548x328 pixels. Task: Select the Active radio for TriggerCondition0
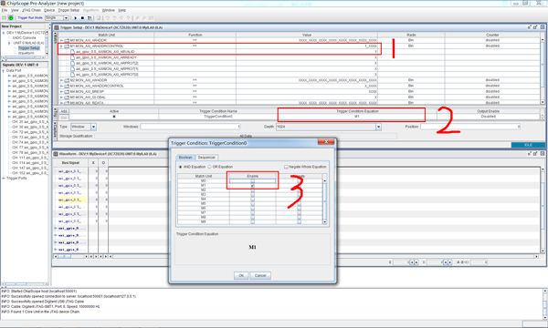[114, 117]
